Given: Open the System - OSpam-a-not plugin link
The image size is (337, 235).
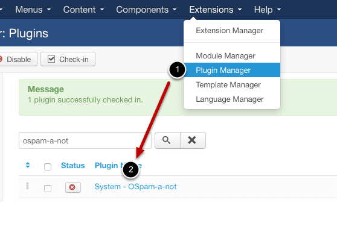Looking at the screenshot, I should coord(135,187).
